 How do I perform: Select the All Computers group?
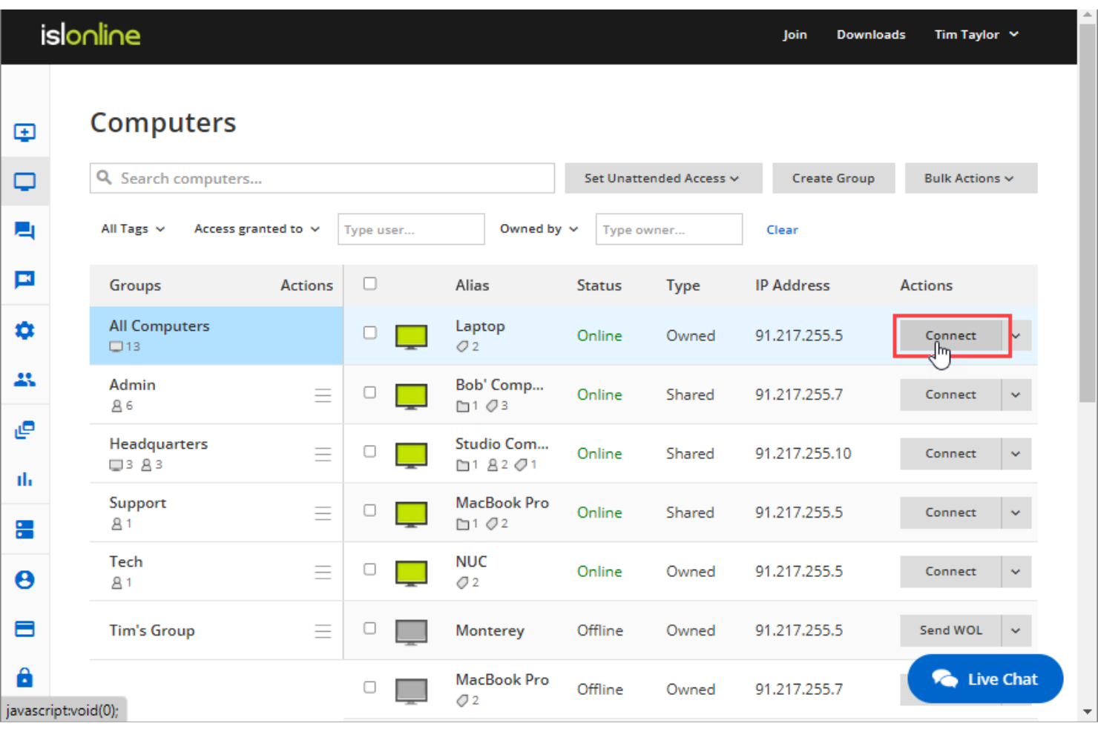216,336
